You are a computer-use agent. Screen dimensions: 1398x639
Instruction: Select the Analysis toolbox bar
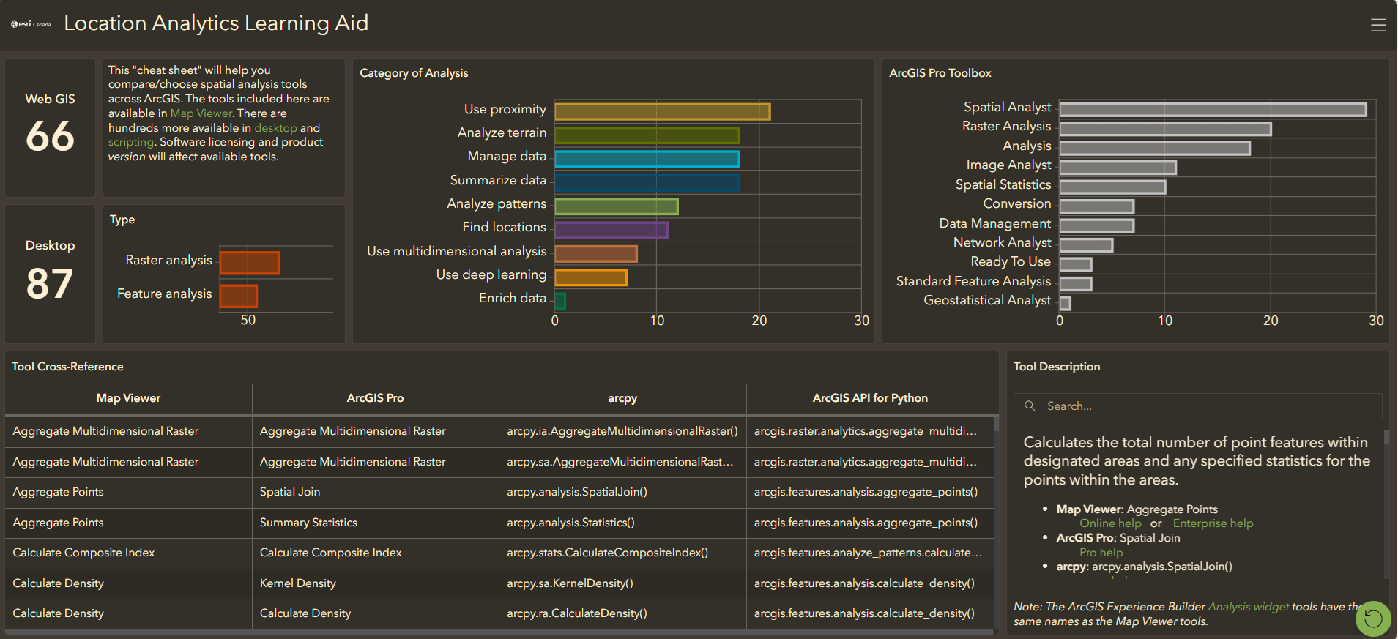[1155, 149]
